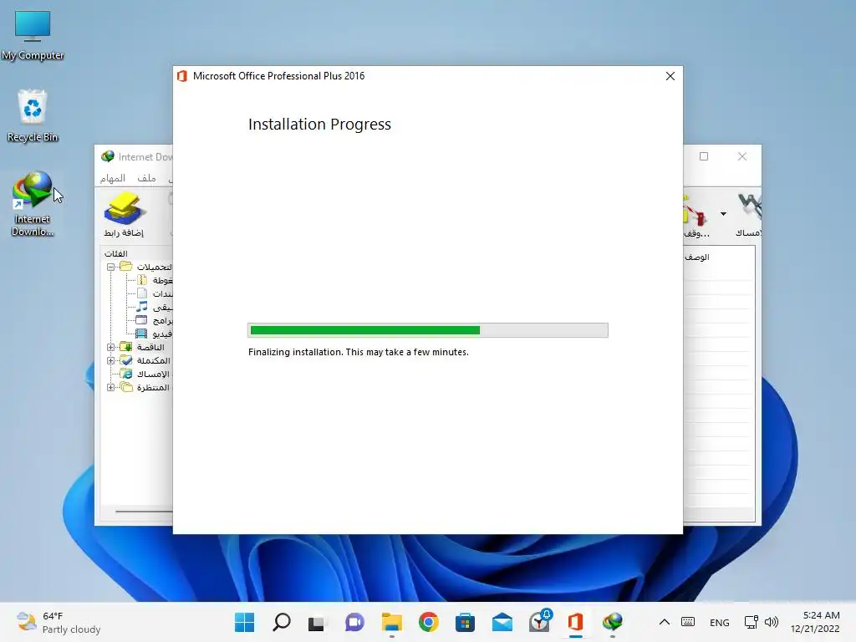Open the Windows Start menu
This screenshot has width=856, height=642.
[x=245, y=622]
